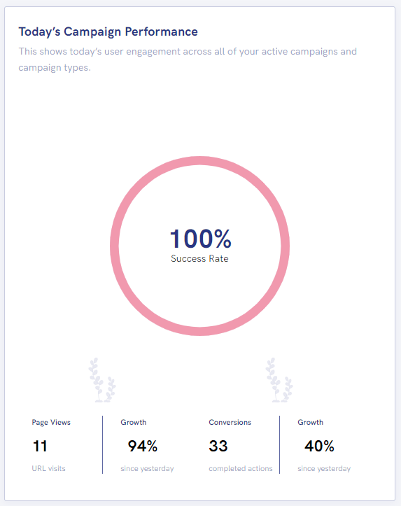
Task: Select the Growth label beside Conversions
Action: [x=310, y=422]
